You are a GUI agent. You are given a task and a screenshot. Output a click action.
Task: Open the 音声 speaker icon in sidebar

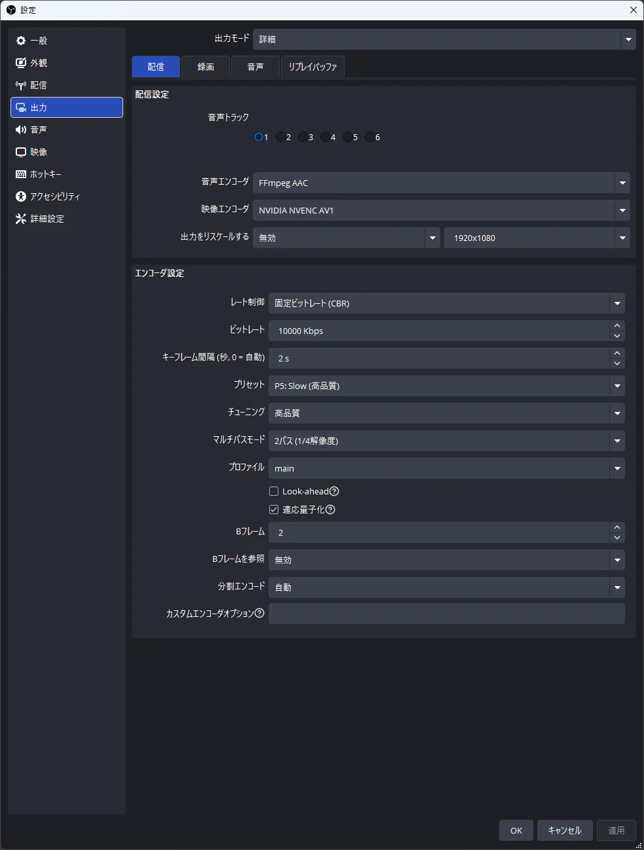click(x=21, y=130)
